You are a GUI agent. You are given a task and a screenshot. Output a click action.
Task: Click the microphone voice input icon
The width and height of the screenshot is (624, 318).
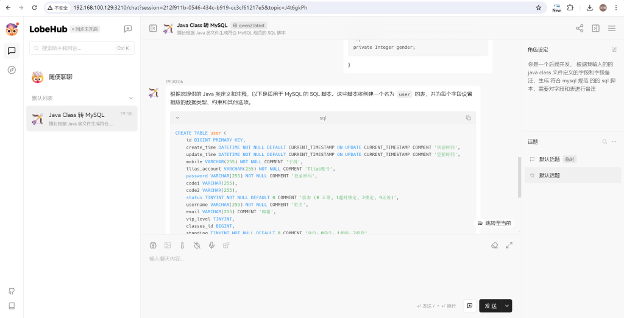(211, 245)
